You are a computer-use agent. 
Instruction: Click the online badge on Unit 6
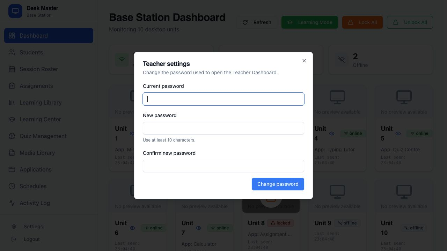click(153, 228)
